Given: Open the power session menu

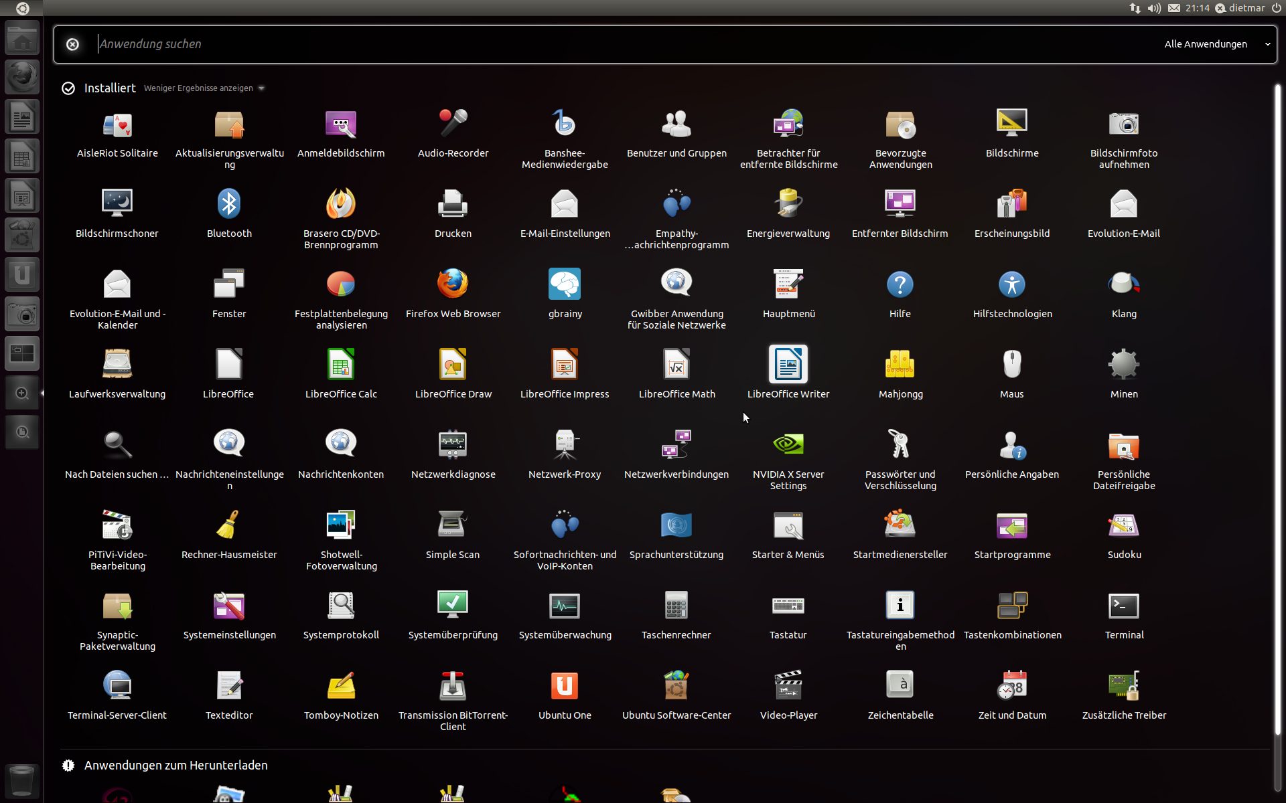Looking at the screenshot, I should (x=1277, y=8).
